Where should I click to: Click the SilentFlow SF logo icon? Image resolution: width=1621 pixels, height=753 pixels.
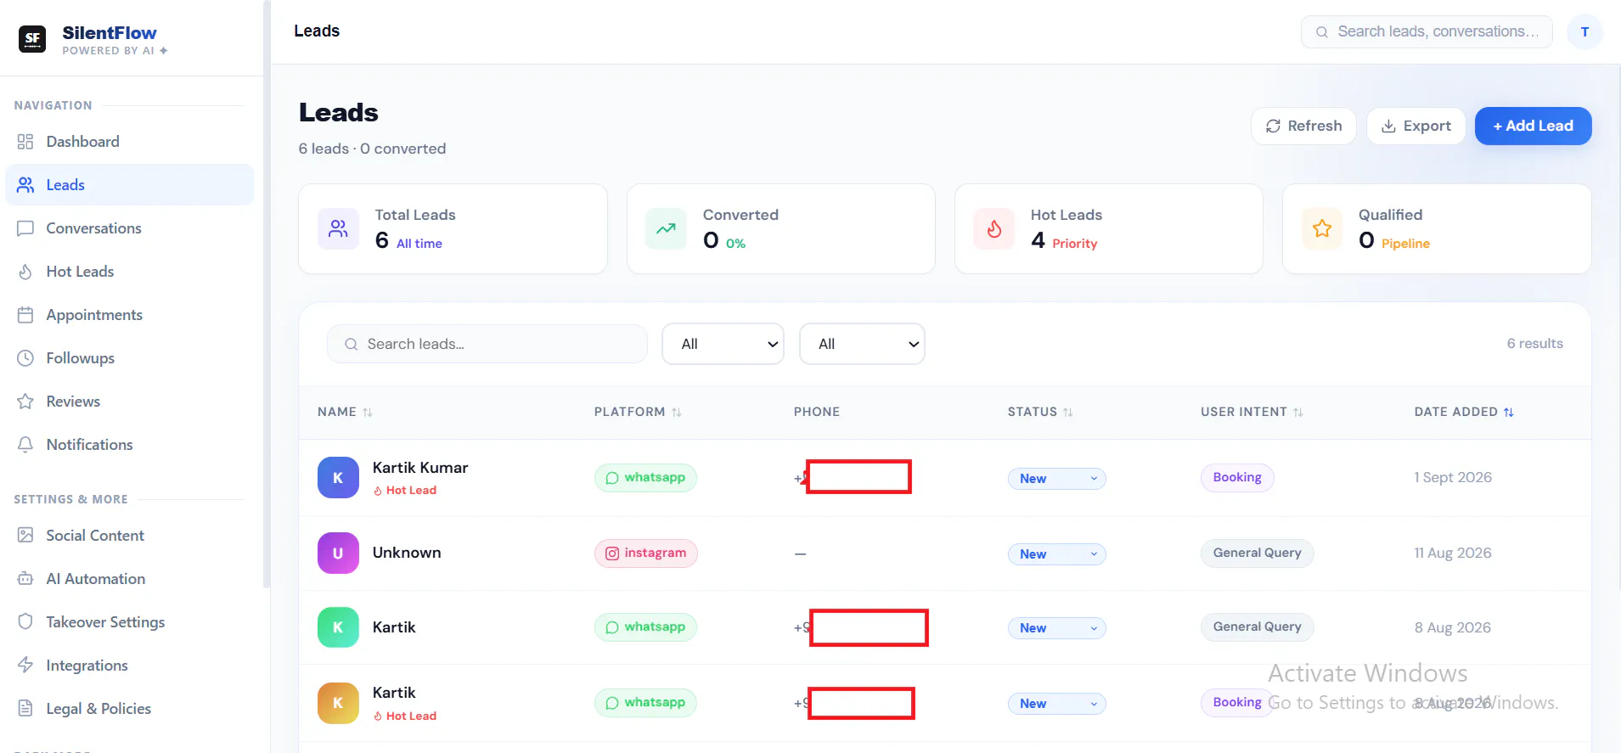coord(32,38)
